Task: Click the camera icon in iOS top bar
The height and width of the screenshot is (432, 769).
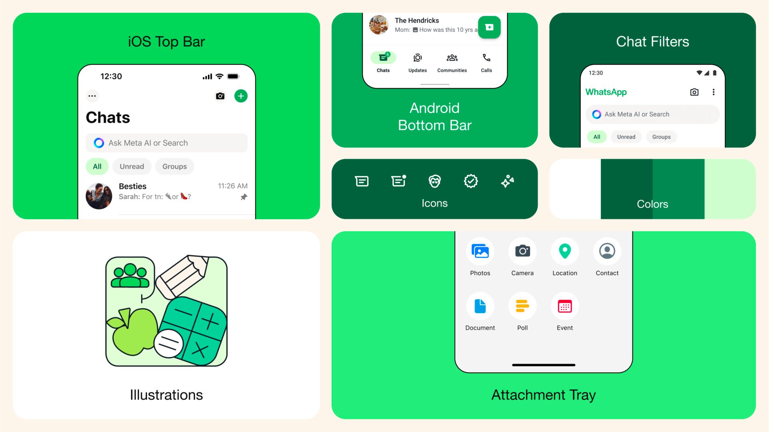Action: point(221,96)
